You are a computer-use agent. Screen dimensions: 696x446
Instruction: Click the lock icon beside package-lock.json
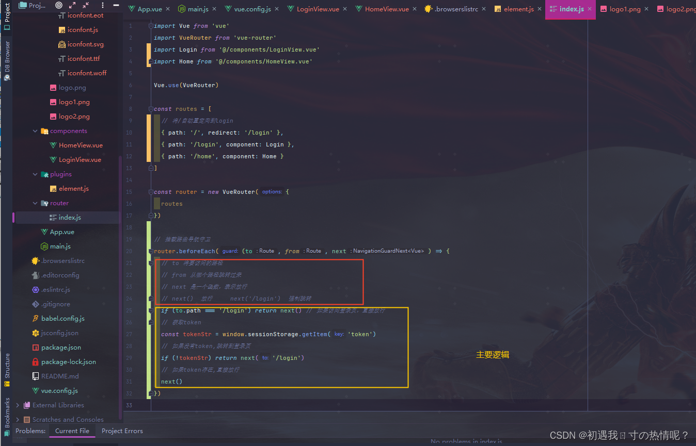pyautogui.click(x=36, y=362)
